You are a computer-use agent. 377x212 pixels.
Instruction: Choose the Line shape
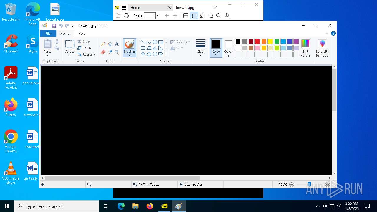point(143,42)
